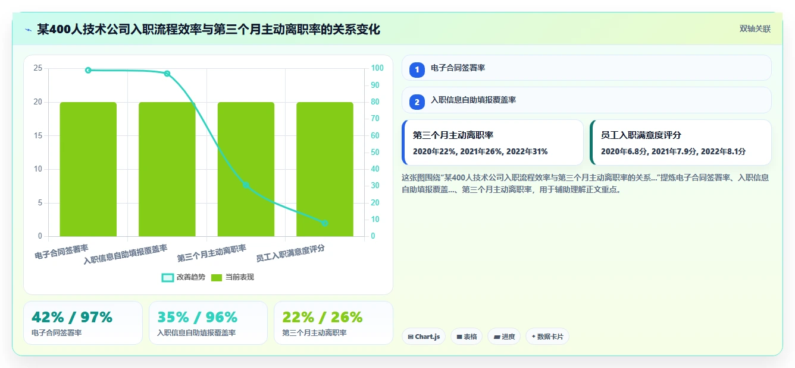Click the trend point at 员工入职满意度评分

[325, 223]
